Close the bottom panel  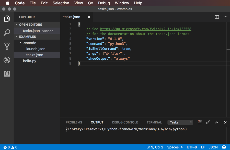[225, 122]
